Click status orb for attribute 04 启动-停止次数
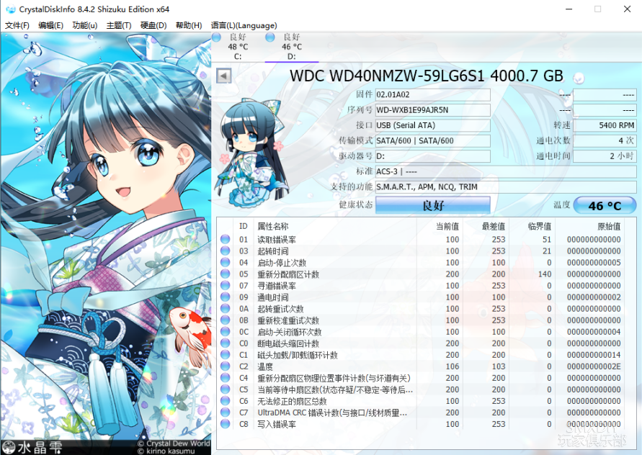The width and height of the screenshot is (642, 455). 226,262
